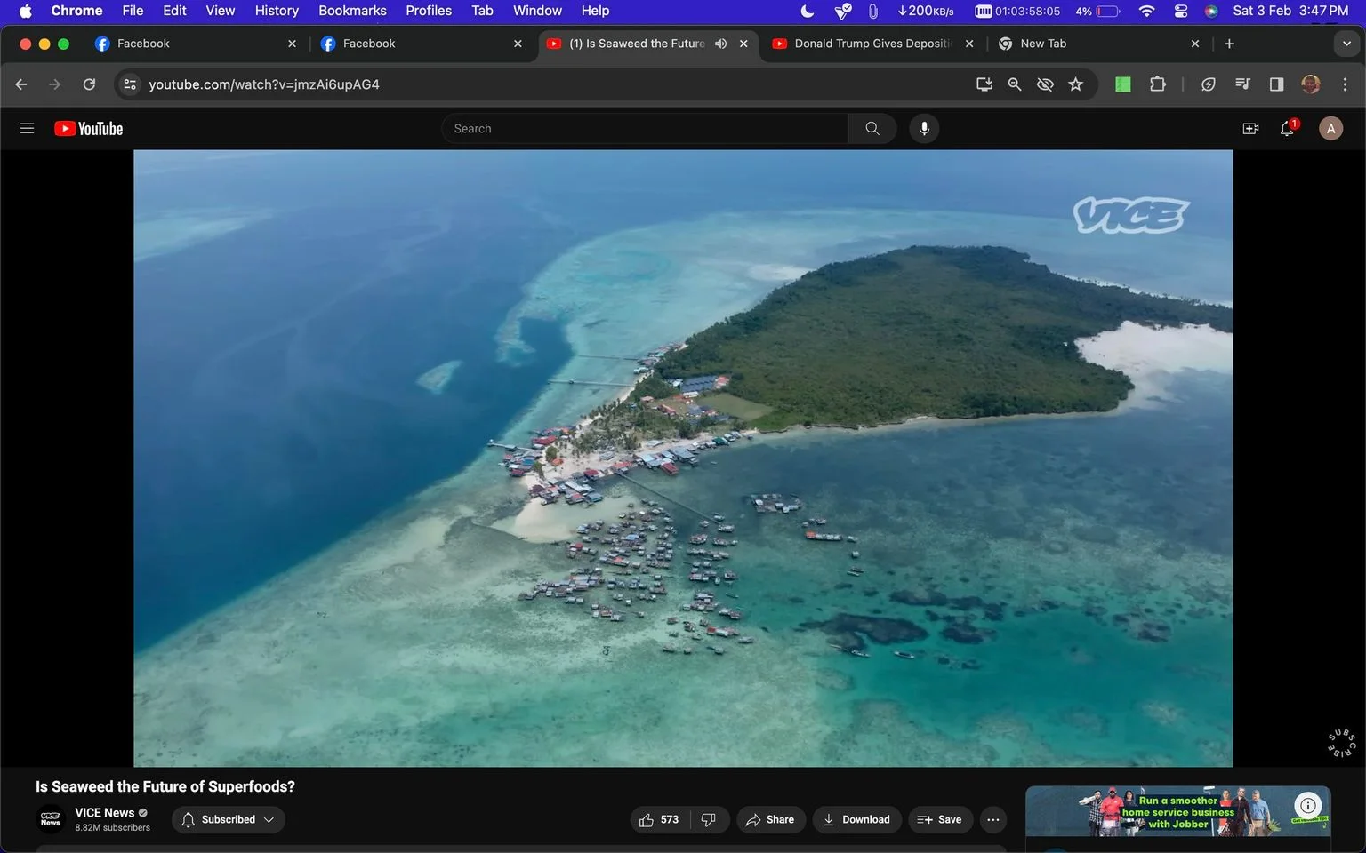Mute the Seaweed tab's audio speaker icon

click(x=720, y=44)
